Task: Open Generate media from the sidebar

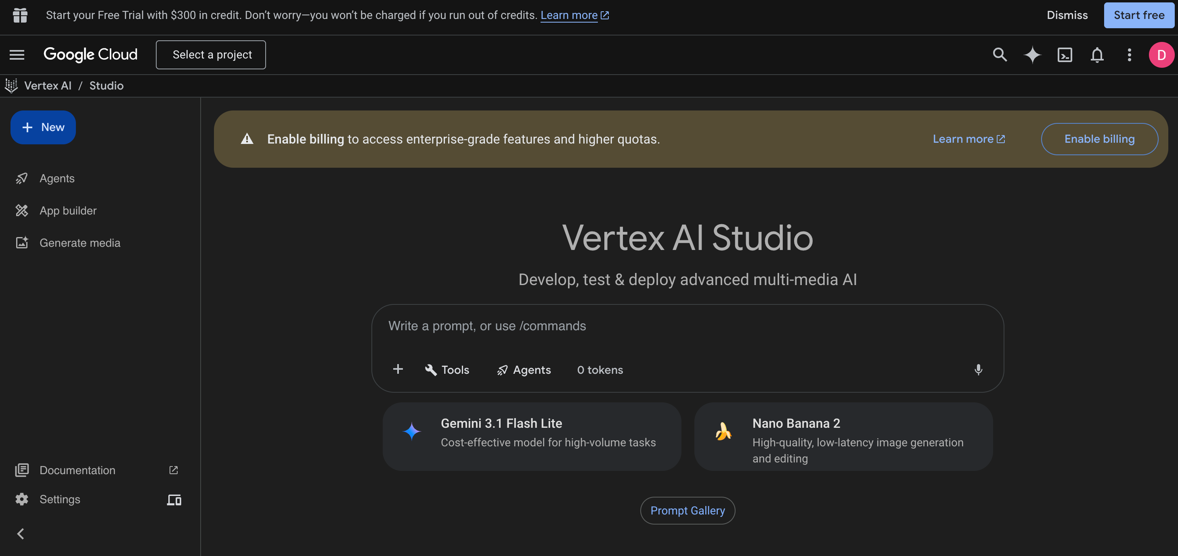Action: coord(80,243)
